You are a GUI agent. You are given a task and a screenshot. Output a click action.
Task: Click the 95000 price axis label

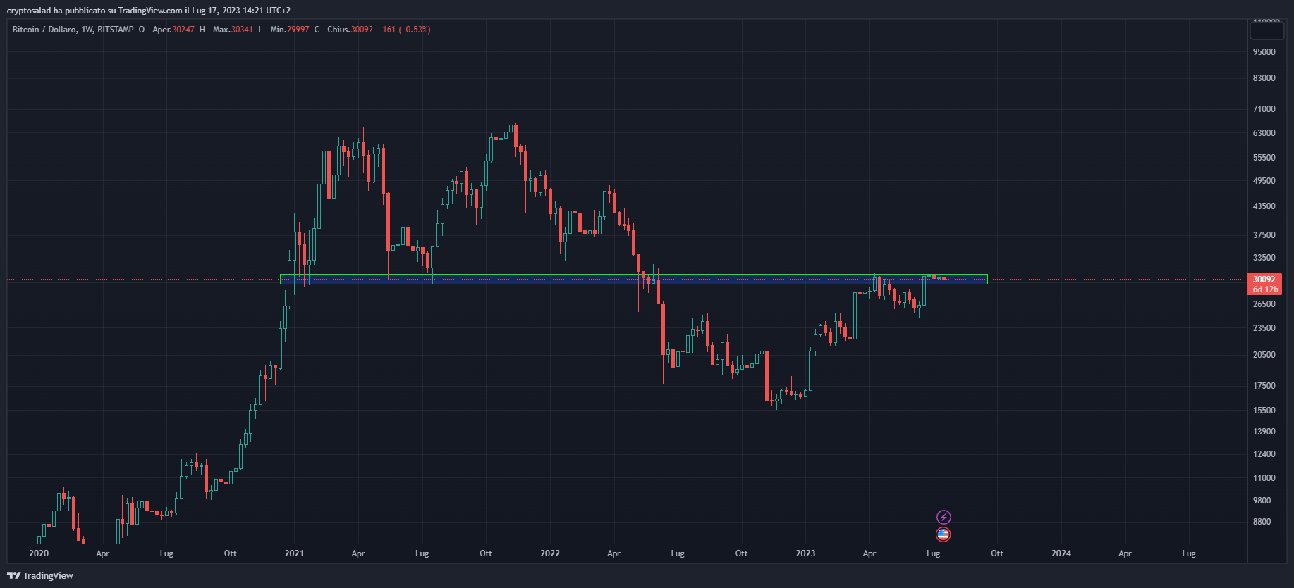pyautogui.click(x=1264, y=52)
